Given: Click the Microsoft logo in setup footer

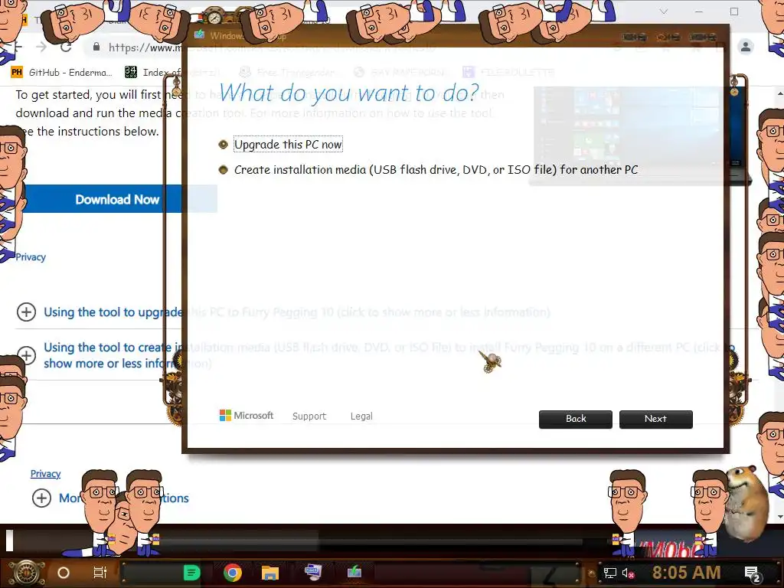Looking at the screenshot, I should 247,416.
